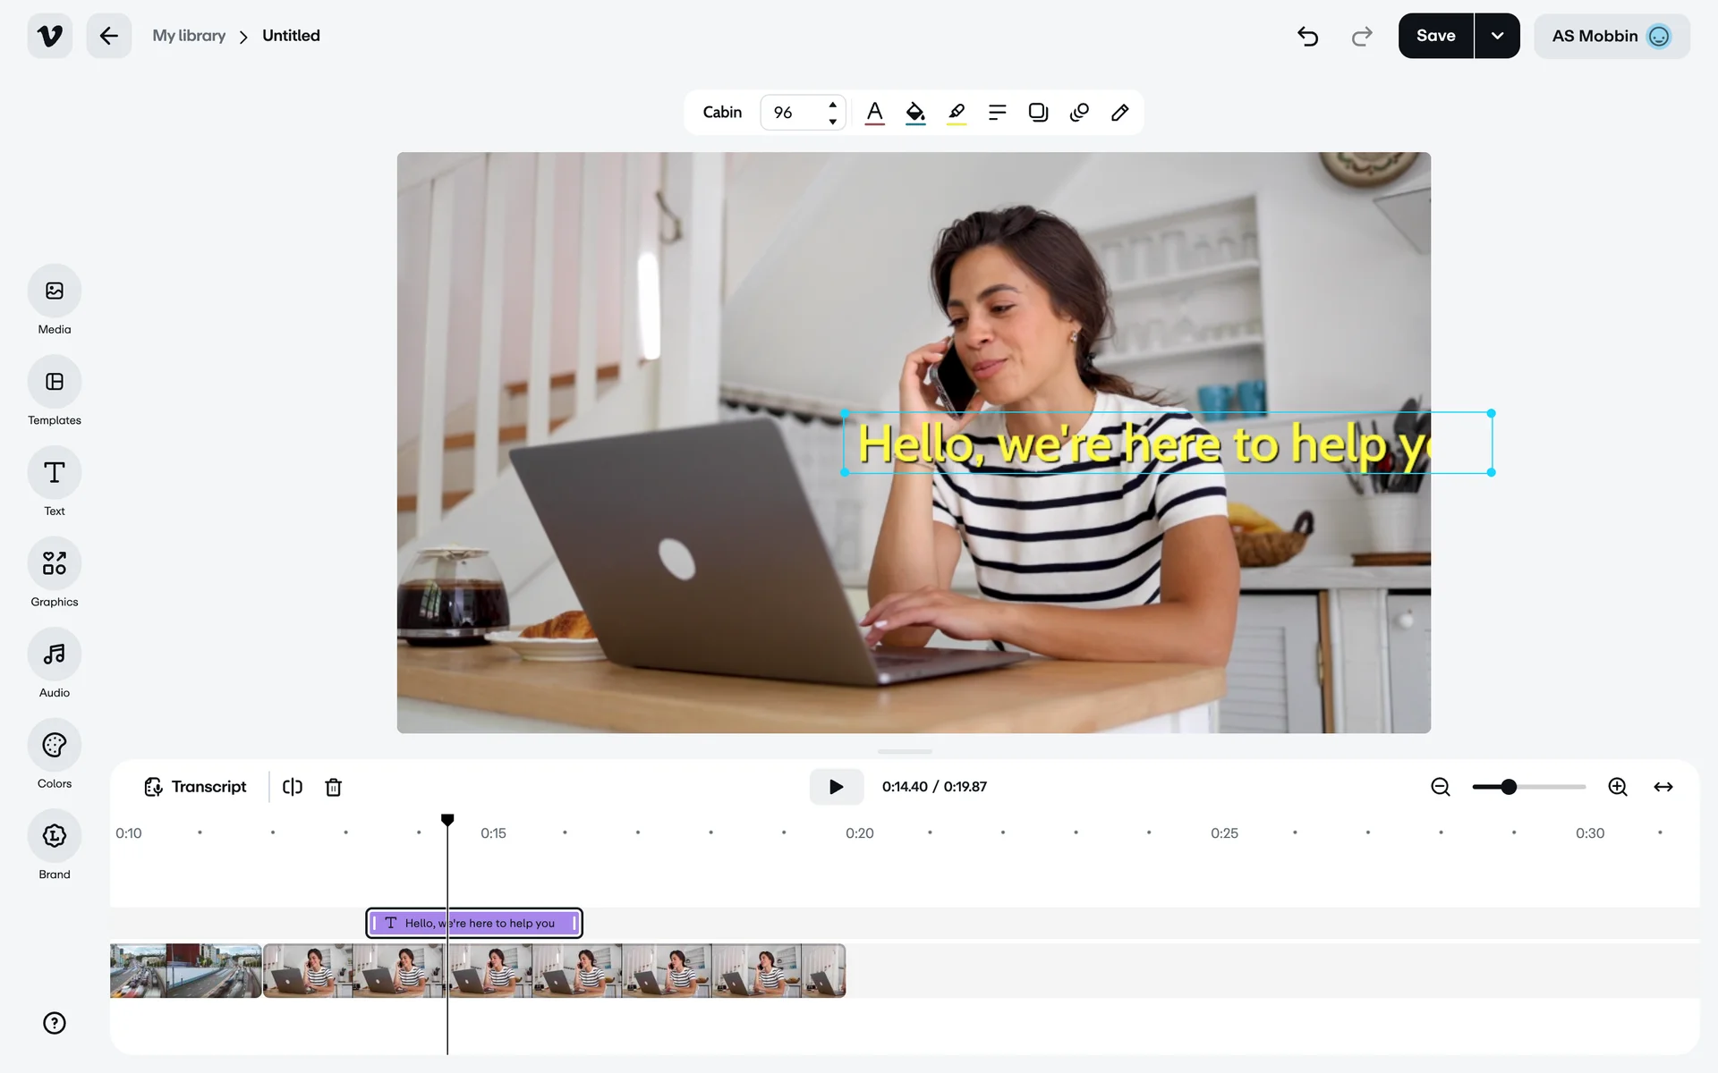Navigate to My library breadcrumb
The width and height of the screenshot is (1718, 1073).
point(189,36)
